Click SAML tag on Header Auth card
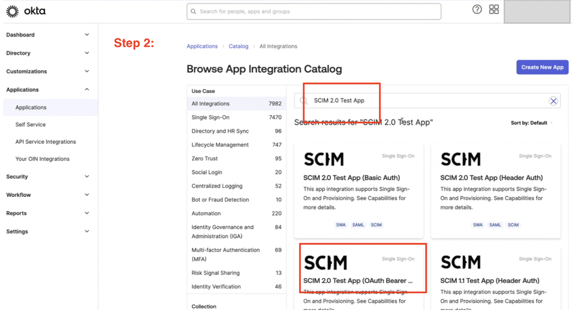This screenshot has height=322, width=573. 495,225
